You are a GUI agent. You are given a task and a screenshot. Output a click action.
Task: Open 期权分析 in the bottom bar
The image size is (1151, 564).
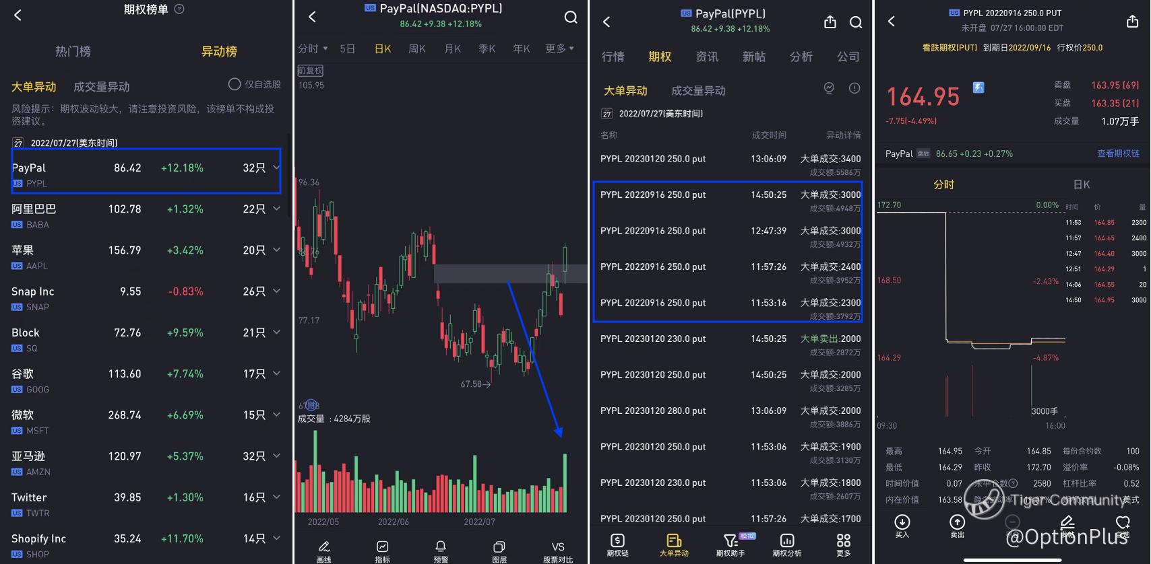pos(787,545)
